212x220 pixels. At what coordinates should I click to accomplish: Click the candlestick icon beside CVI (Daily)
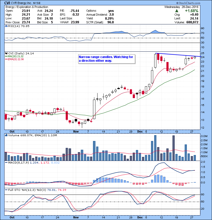pos(6,53)
